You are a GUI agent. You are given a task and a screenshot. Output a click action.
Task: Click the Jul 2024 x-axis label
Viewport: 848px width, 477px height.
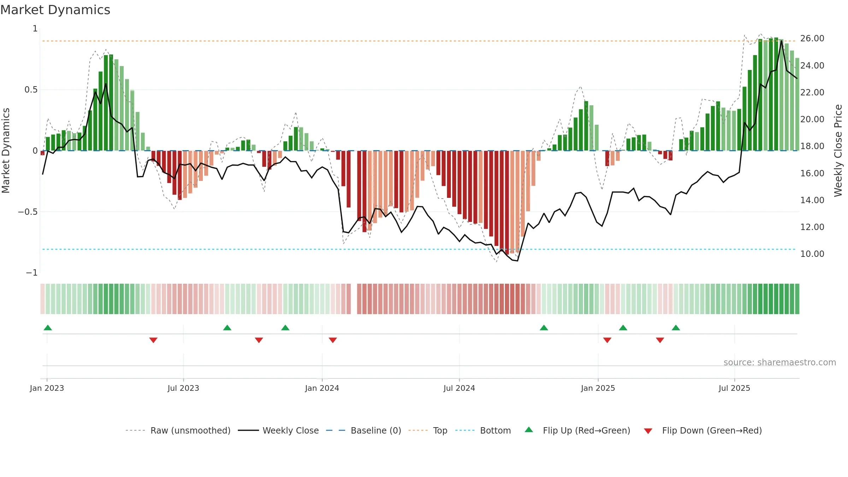pos(459,388)
